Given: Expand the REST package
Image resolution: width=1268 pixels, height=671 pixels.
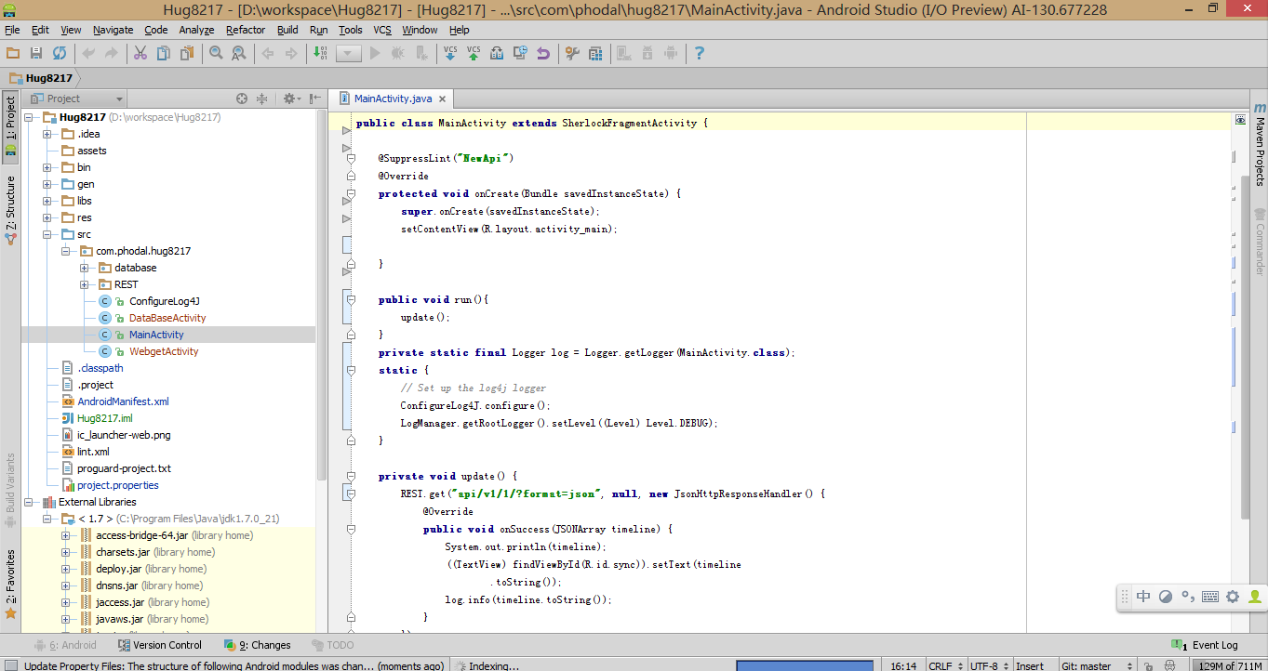Looking at the screenshot, I should coord(85,284).
